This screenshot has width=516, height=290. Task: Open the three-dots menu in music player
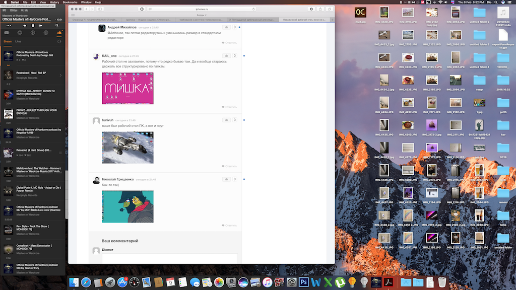9,25
